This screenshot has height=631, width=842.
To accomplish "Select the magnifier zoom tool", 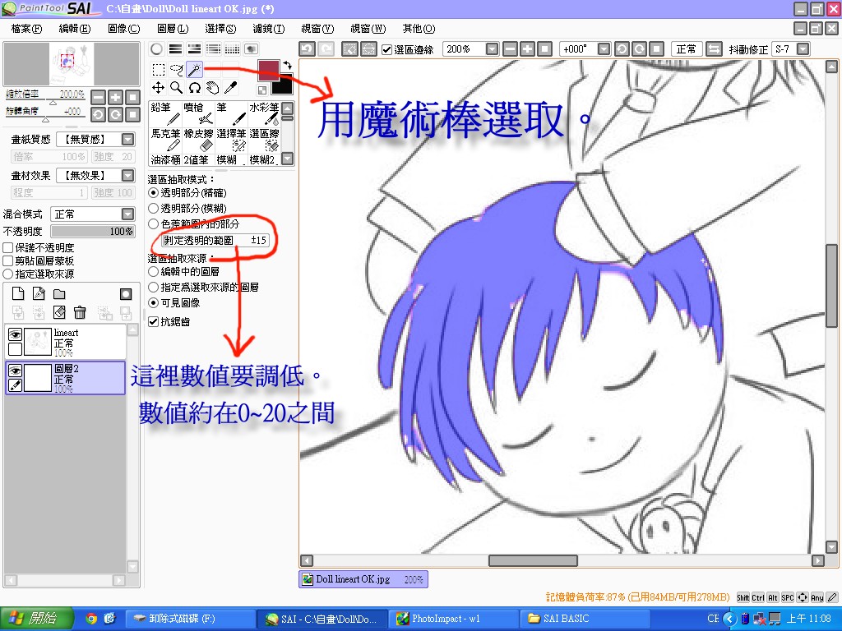I will 176,87.
